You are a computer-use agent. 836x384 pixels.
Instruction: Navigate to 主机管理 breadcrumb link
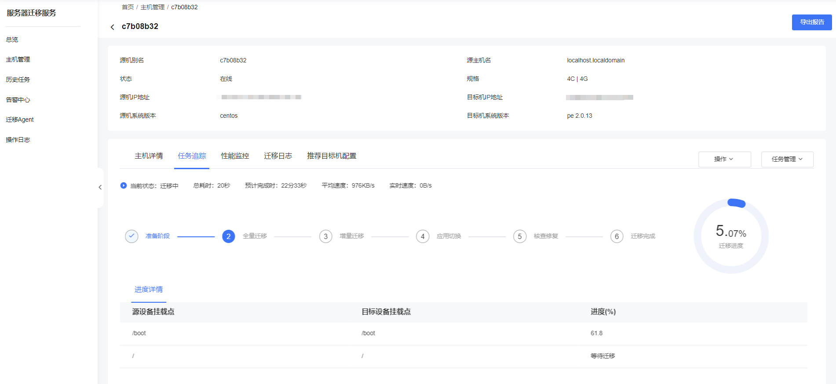[152, 7]
